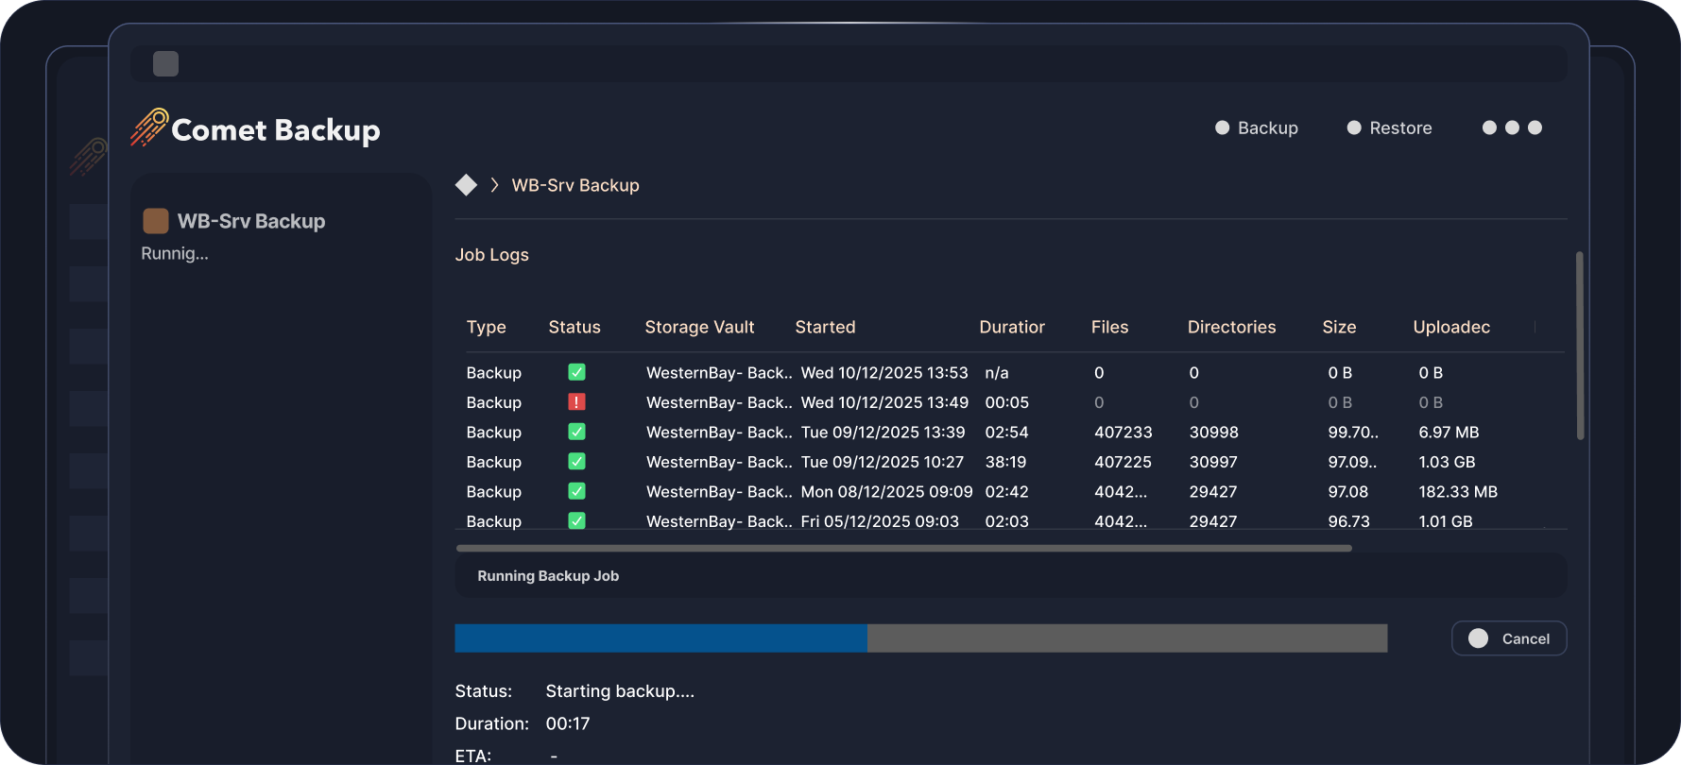The image size is (1681, 765).
Task: Click the '96.73' size value
Action: (1348, 521)
